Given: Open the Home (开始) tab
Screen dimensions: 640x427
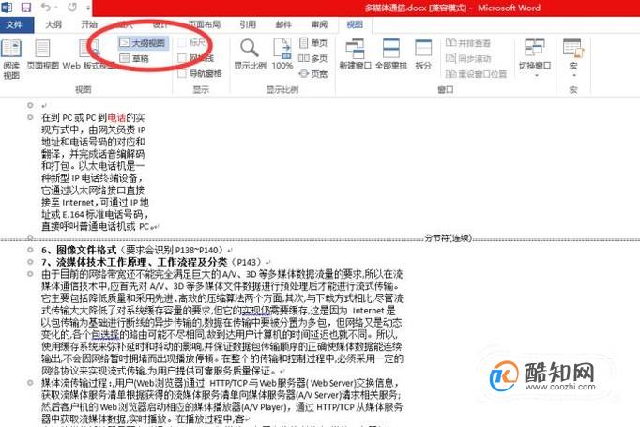Looking at the screenshot, I should pyautogui.click(x=89, y=25).
